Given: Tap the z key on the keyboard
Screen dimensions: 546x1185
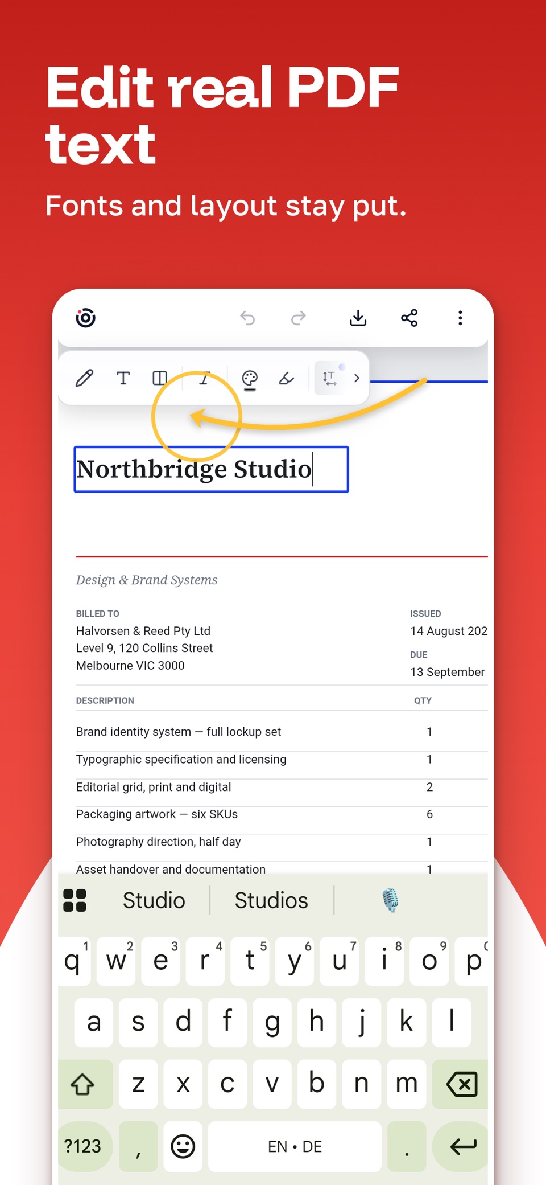Looking at the screenshot, I should 138,1084.
